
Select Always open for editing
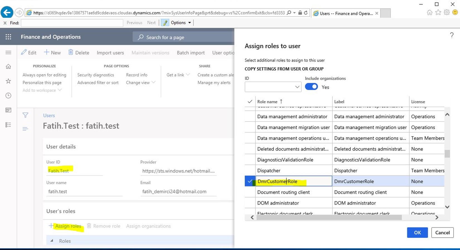(x=44, y=75)
